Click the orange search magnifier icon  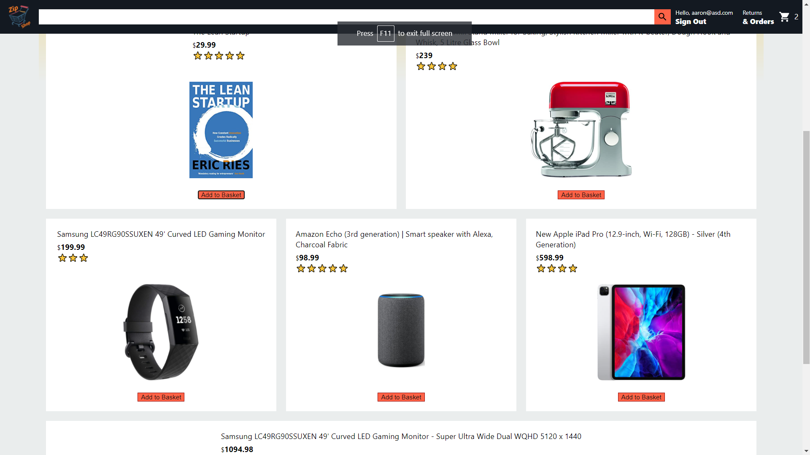click(662, 17)
